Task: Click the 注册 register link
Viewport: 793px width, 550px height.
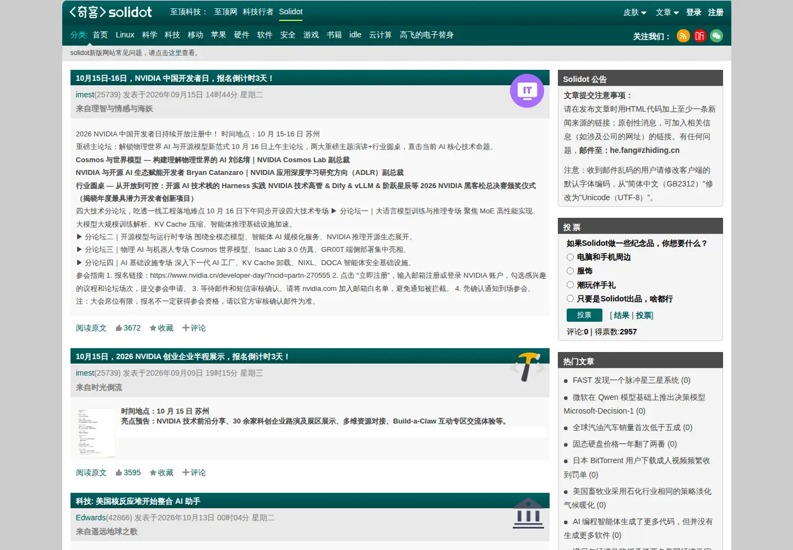Action: (x=716, y=12)
